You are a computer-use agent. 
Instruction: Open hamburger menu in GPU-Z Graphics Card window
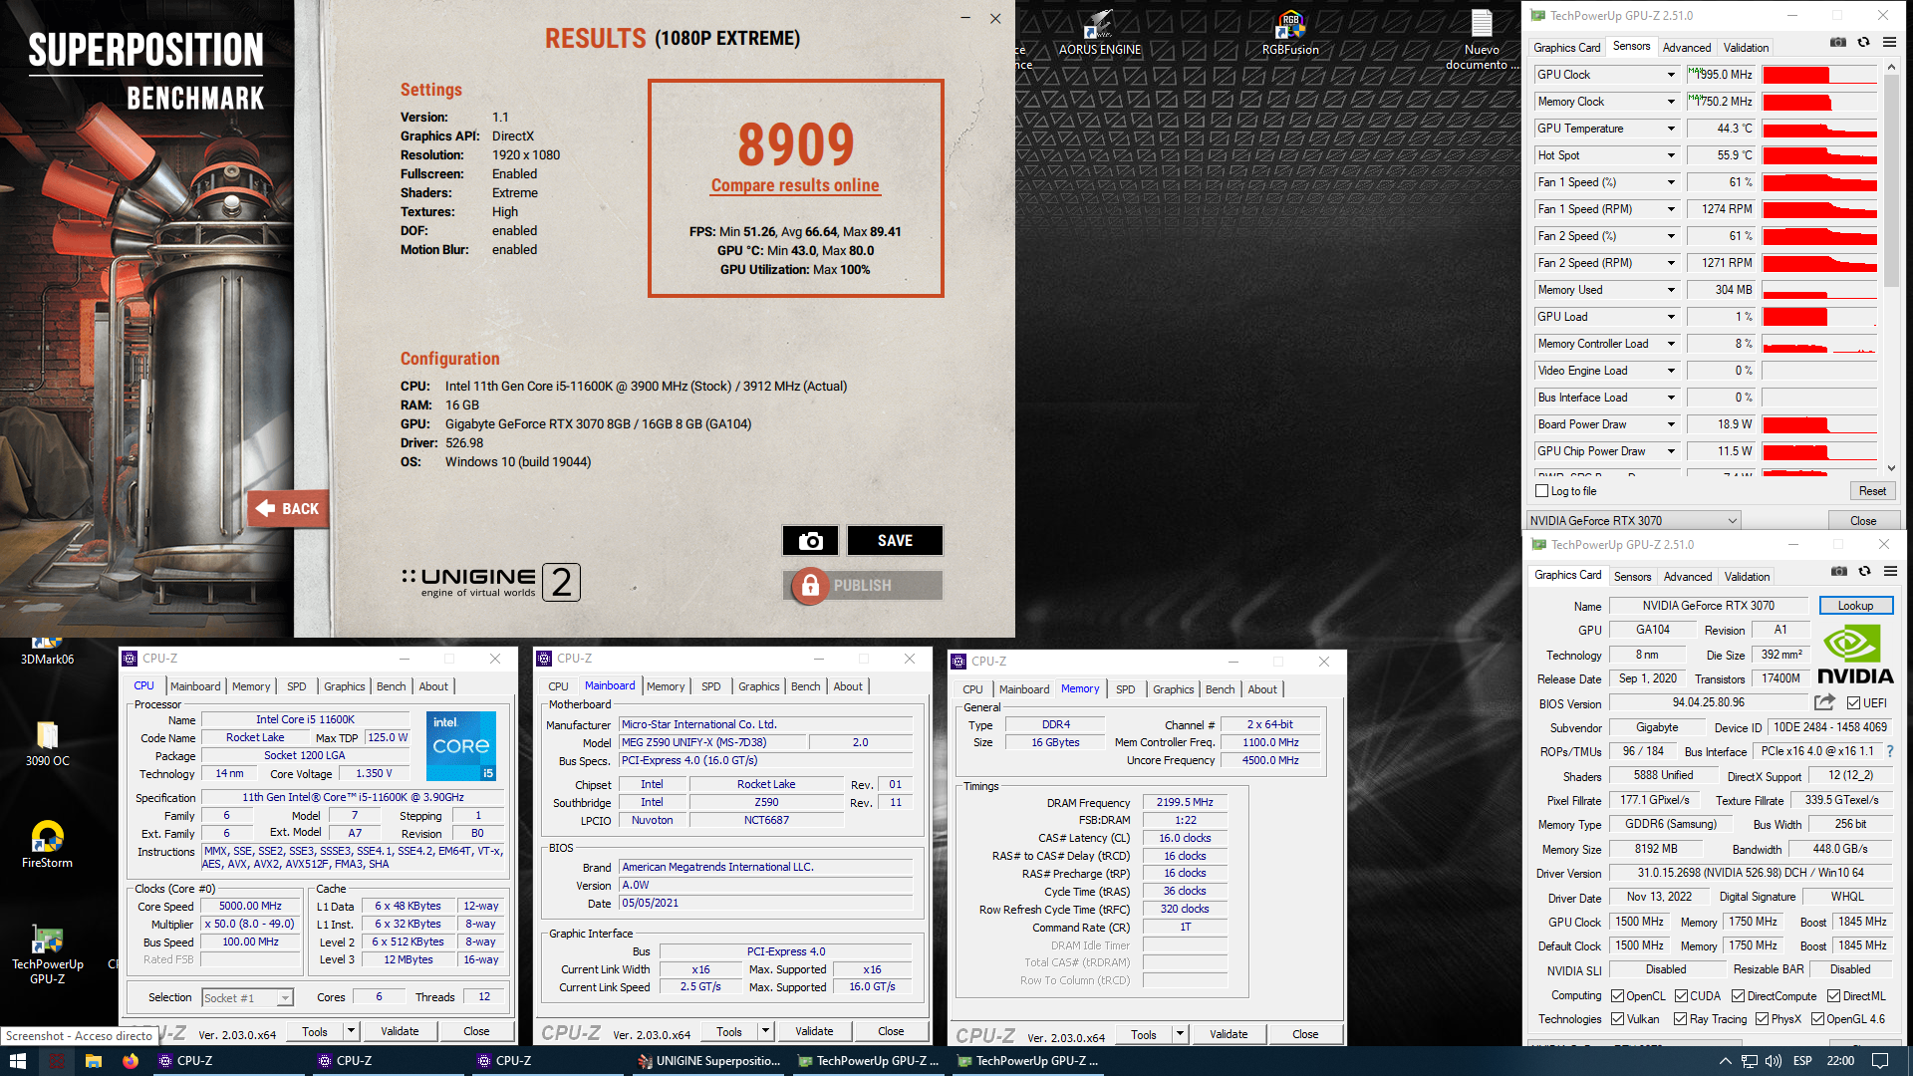[1890, 571]
